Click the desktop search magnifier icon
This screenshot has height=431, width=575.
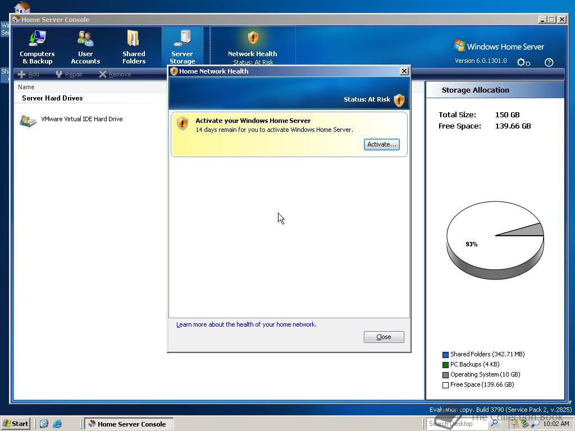click(494, 424)
